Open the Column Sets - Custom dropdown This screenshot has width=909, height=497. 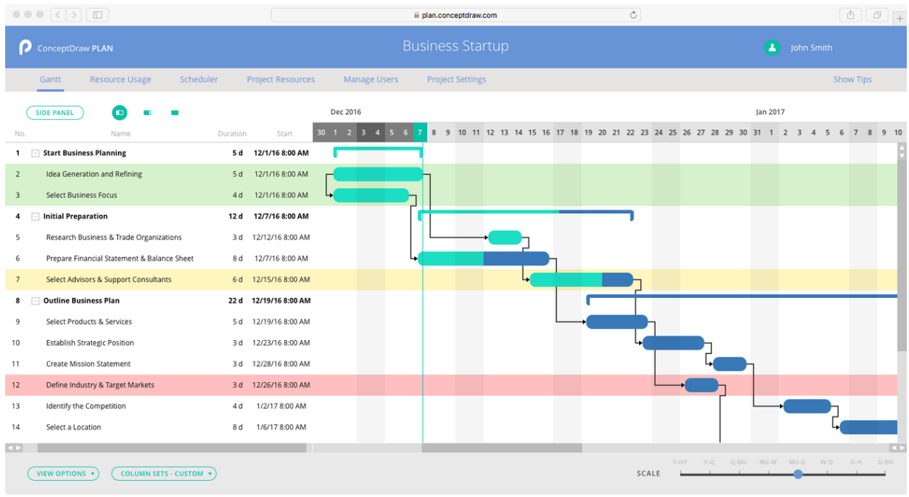tap(164, 474)
